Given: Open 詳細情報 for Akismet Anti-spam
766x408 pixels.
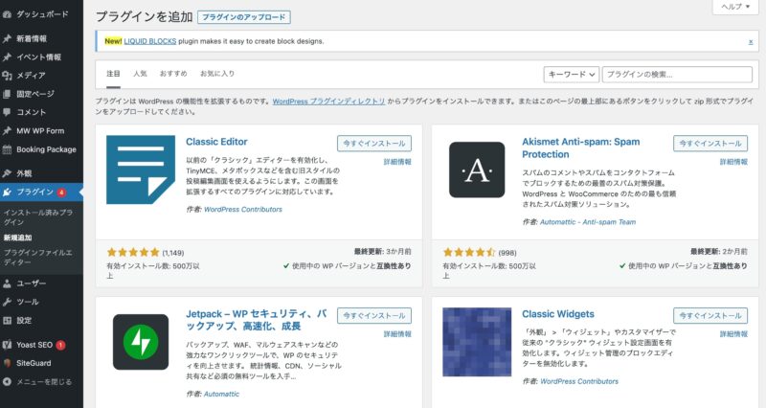Looking at the screenshot, I should pyautogui.click(x=733, y=162).
